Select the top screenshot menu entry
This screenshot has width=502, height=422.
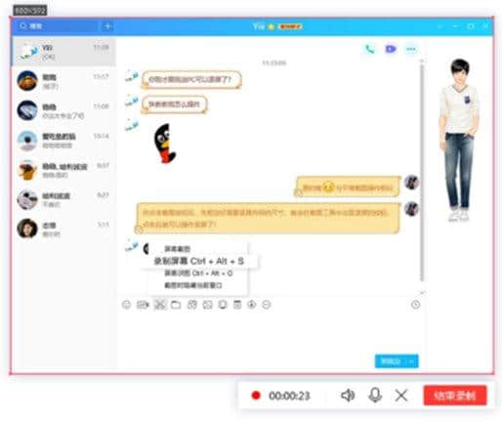[198, 249]
